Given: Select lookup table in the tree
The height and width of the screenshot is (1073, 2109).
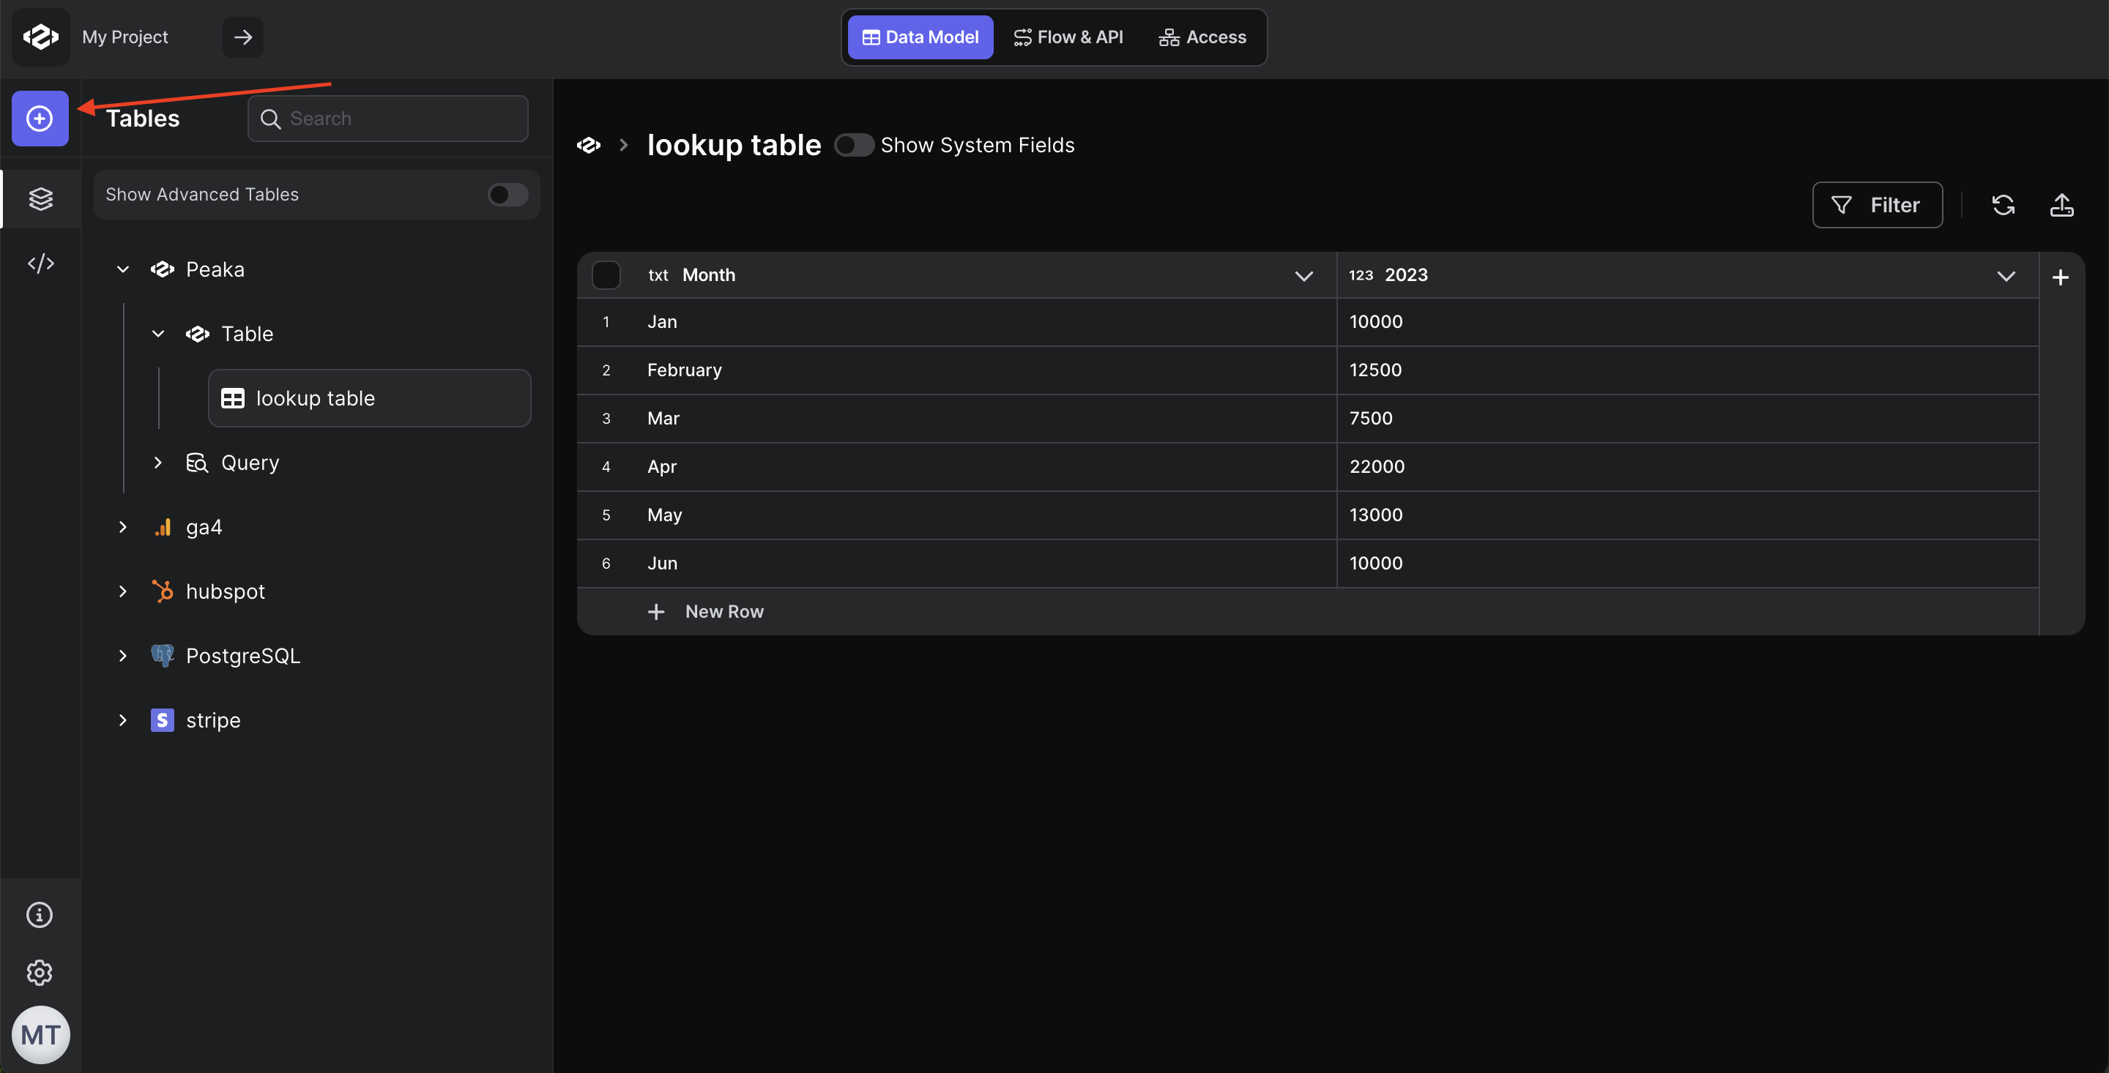Looking at the screenshot, I should click(369, 399).
